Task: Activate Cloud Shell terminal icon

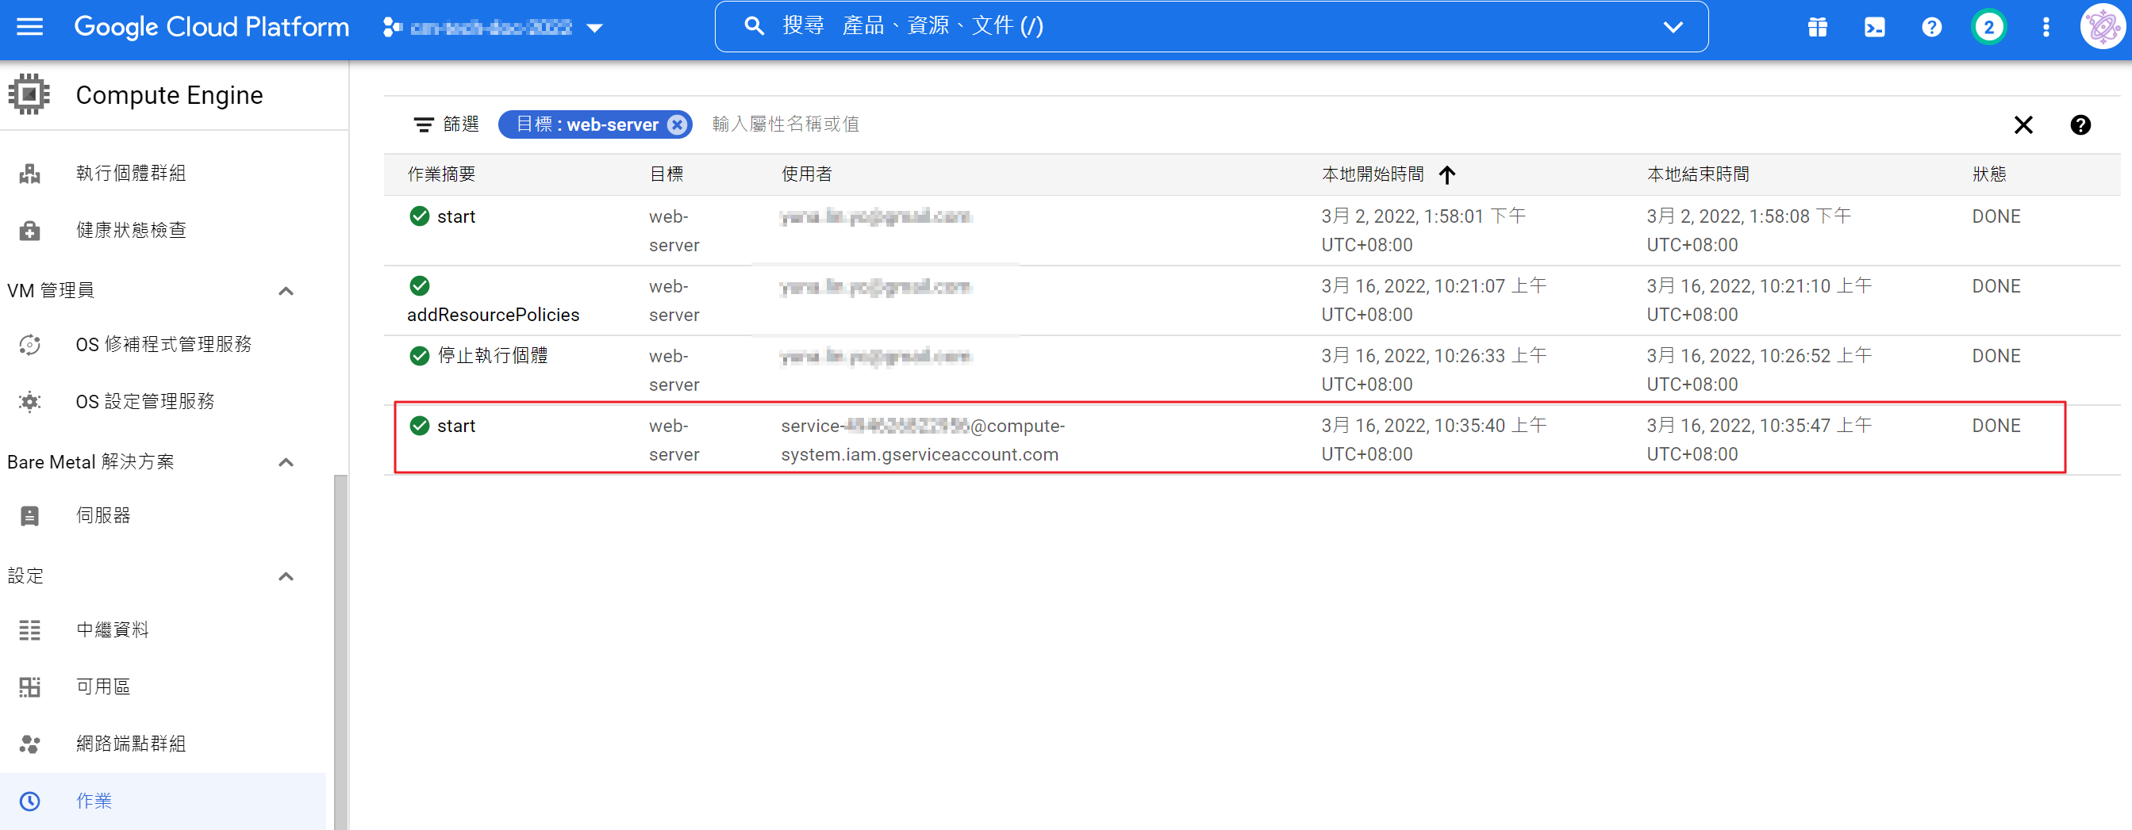Action: 1874,27
